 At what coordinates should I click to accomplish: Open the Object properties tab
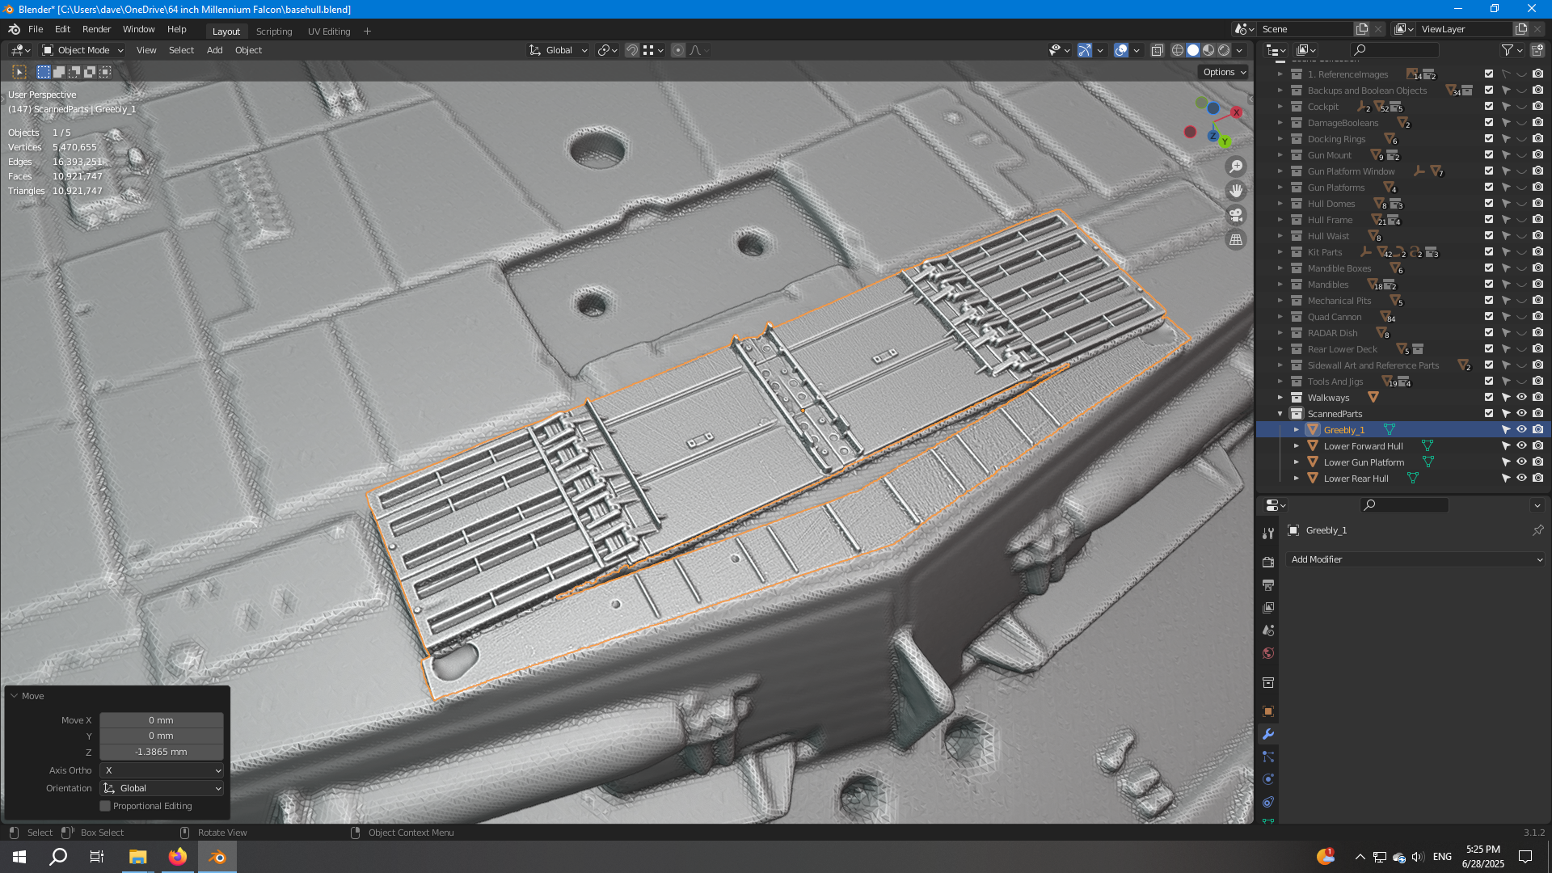click(1268, 711)
